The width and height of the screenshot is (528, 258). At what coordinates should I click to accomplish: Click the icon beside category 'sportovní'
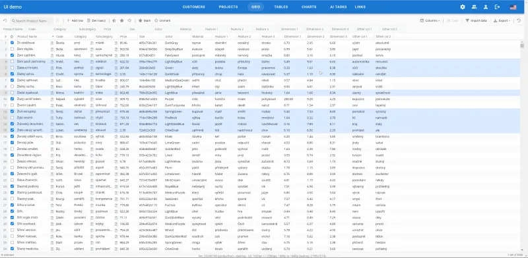pyautogui.click(x=92, y=49)
